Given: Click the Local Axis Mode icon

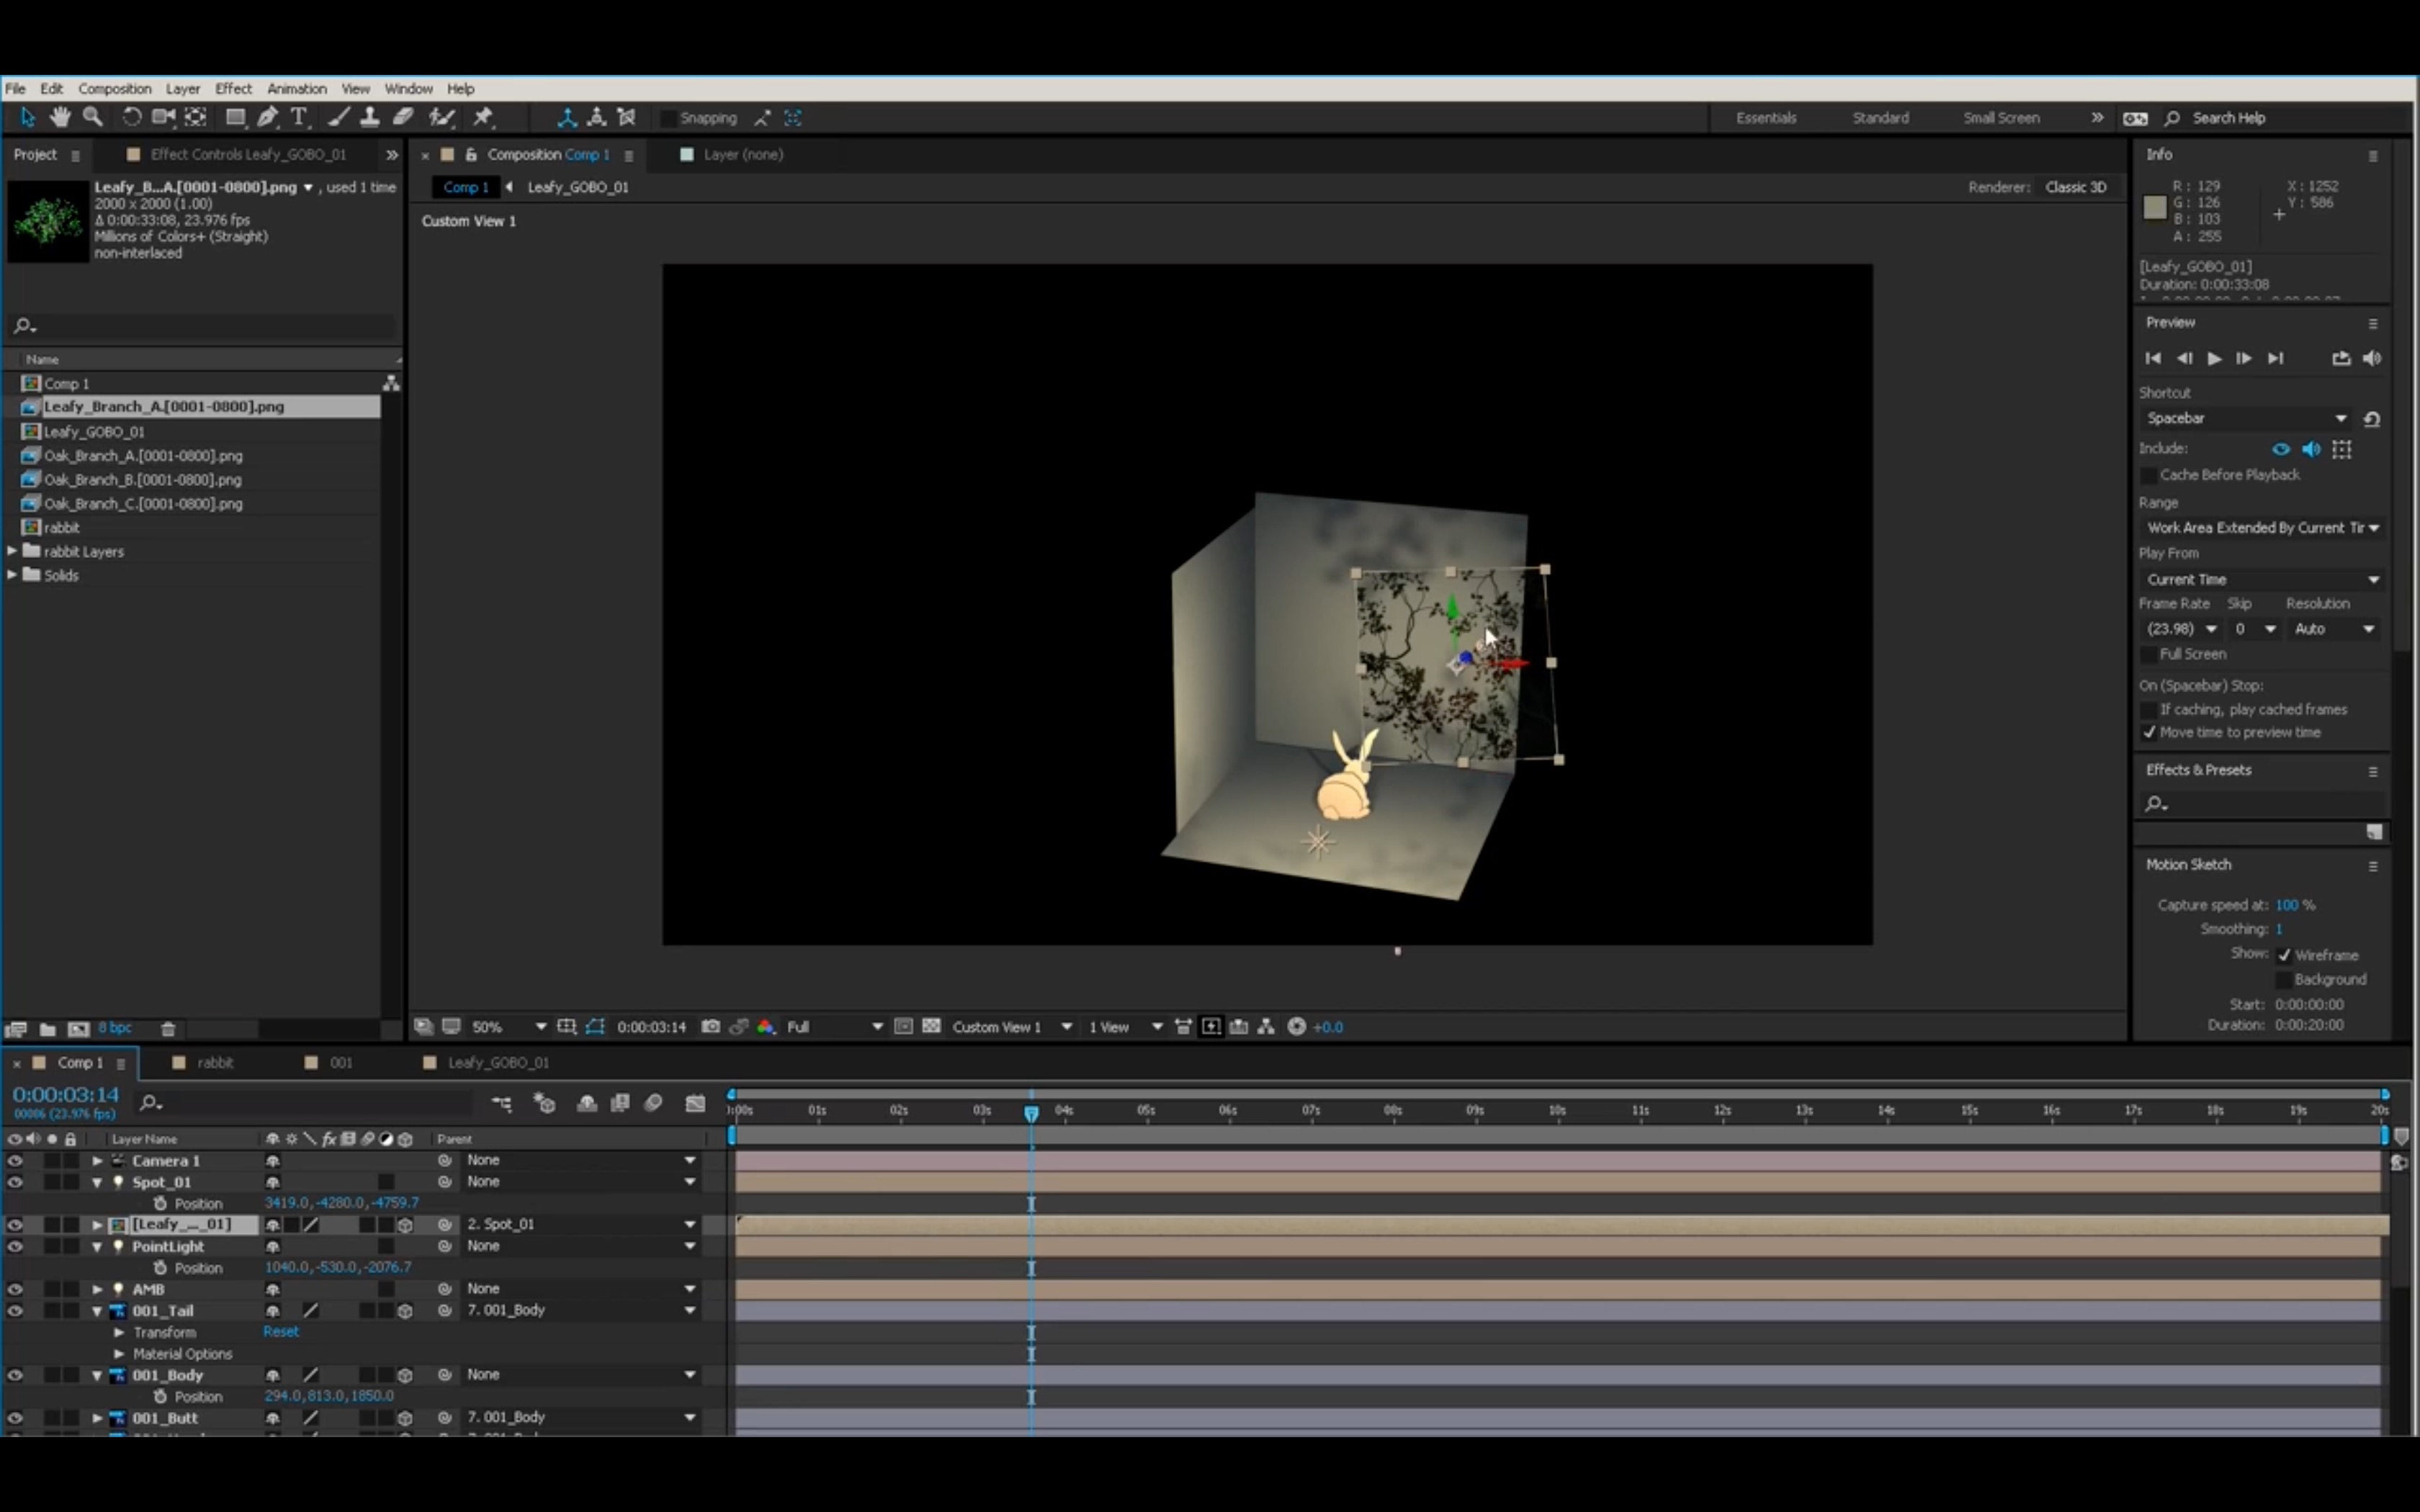Looking at the screenshot, I should pyautogui.click(x=567, y=117).
